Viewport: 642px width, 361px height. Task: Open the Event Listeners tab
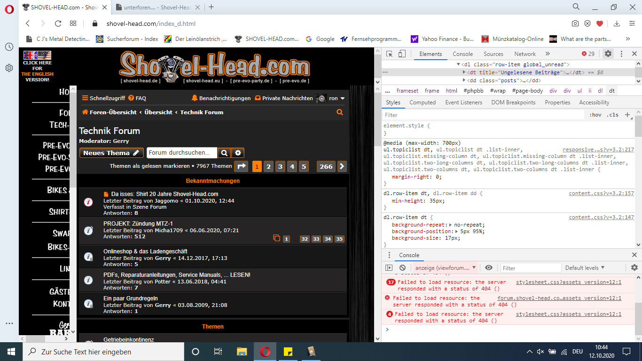[464, 102]
